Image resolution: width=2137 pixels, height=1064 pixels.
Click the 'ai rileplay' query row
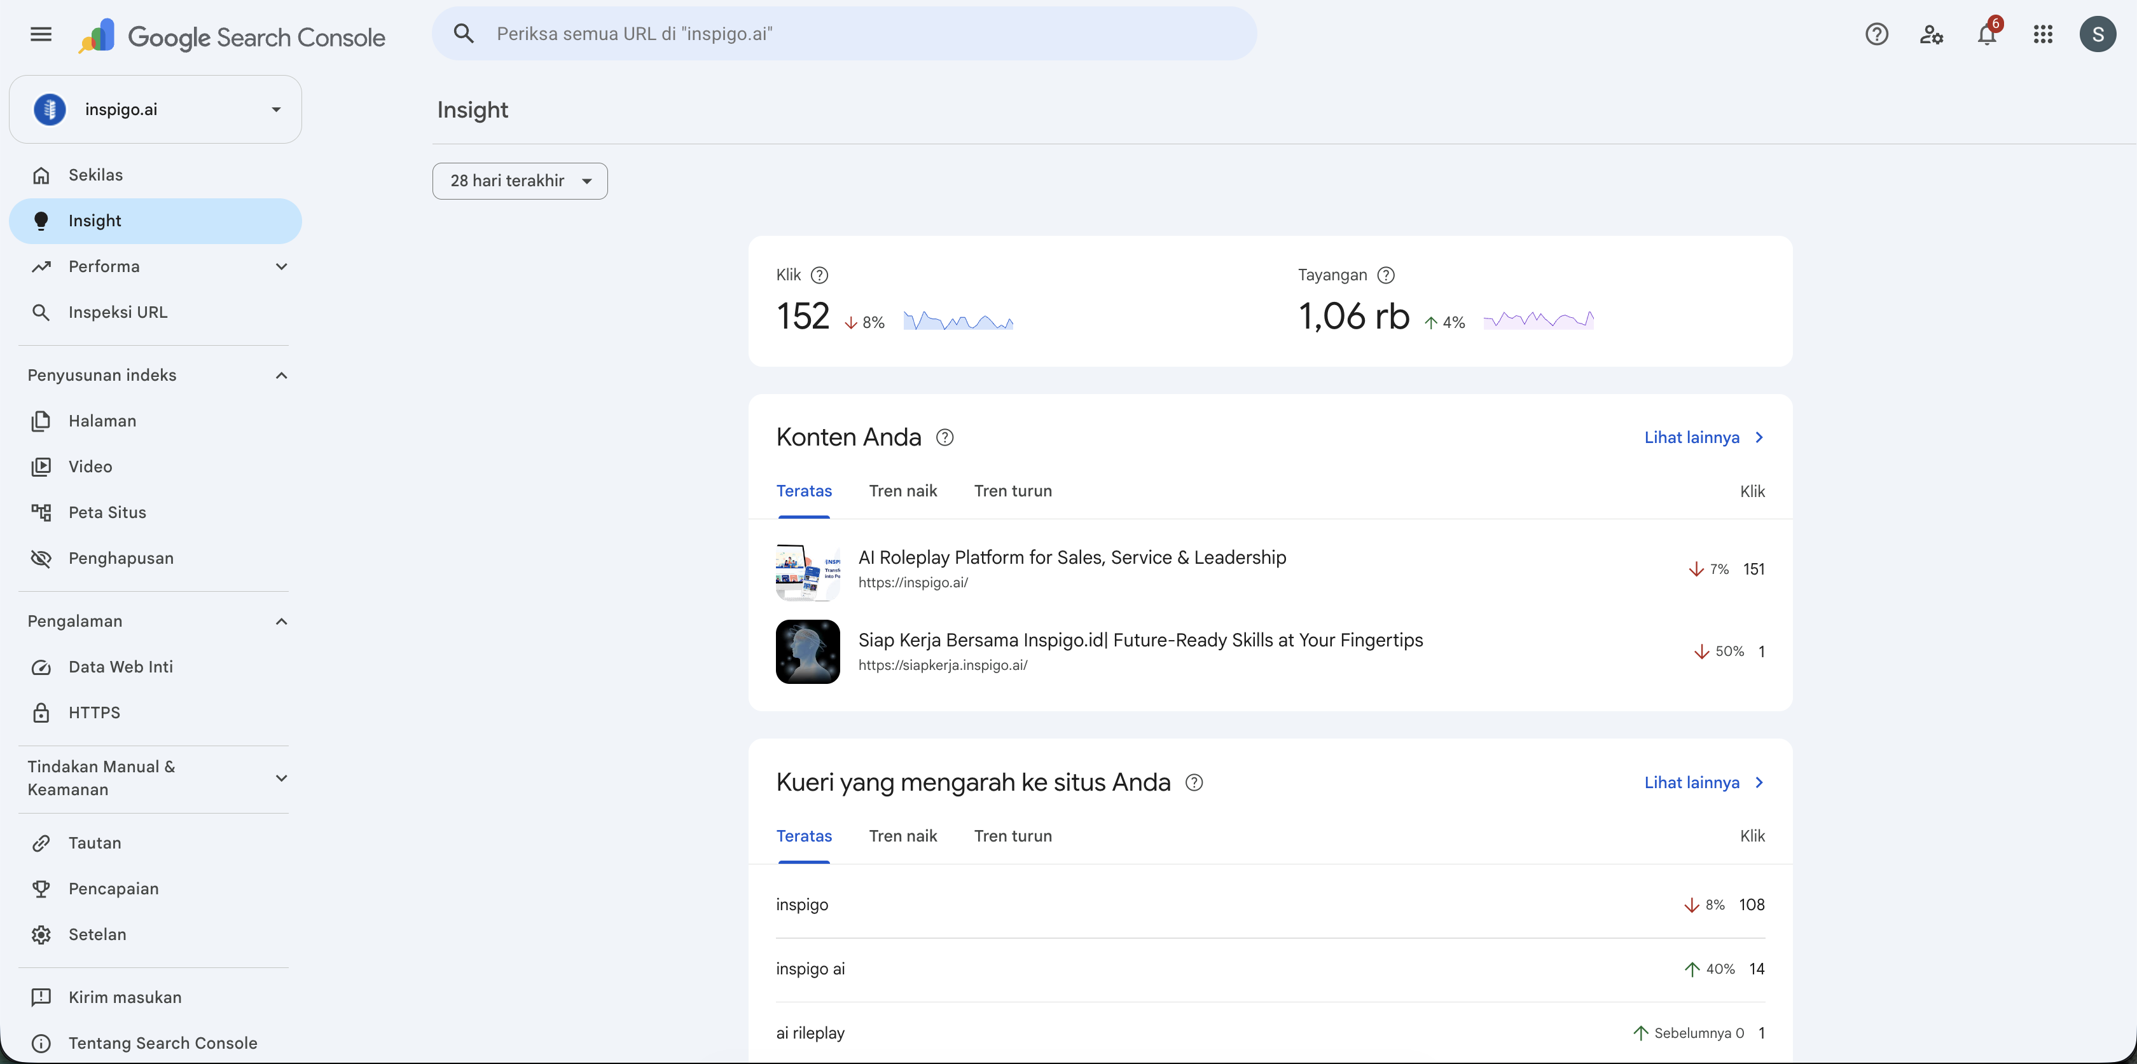coord(1270,1033)
